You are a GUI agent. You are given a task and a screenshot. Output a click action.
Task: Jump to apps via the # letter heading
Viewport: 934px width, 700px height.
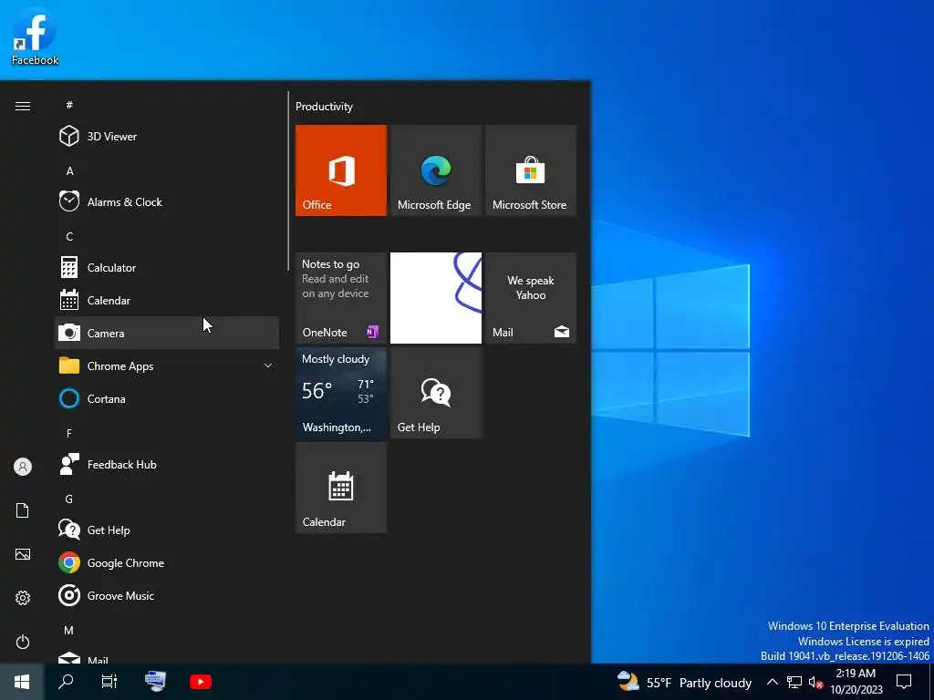[x=69, y=105]
